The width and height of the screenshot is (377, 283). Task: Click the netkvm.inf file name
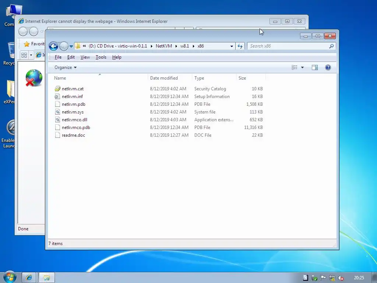[72, 96]
